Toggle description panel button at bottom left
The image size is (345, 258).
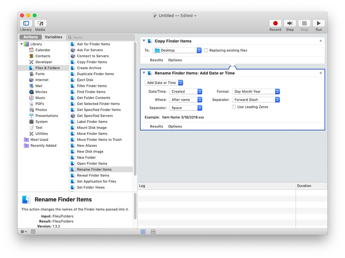33,232
